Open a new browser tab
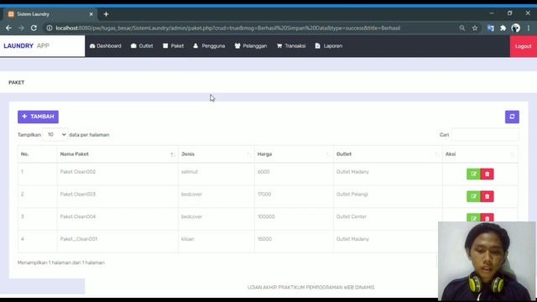The image size is (537, 302). point(106,14)
